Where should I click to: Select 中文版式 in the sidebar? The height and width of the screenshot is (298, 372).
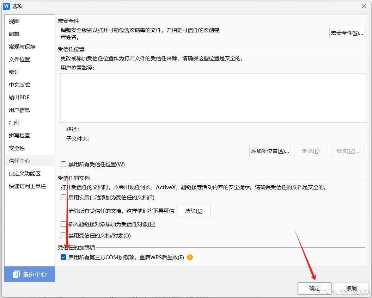[29, 85]
